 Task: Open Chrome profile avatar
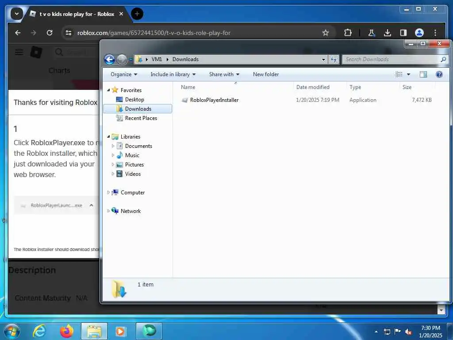click(x=419, y=33)
